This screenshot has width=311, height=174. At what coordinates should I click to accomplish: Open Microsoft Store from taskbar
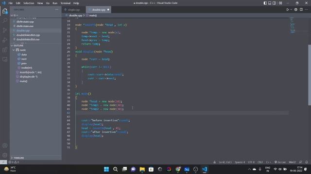click(x=151, y=169)
